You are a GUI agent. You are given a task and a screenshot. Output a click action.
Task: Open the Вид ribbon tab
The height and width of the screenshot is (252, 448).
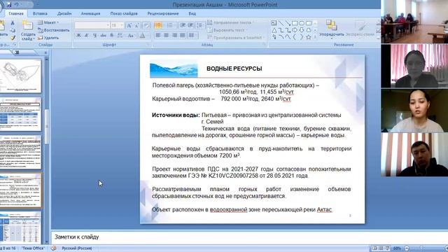point(192,13)
